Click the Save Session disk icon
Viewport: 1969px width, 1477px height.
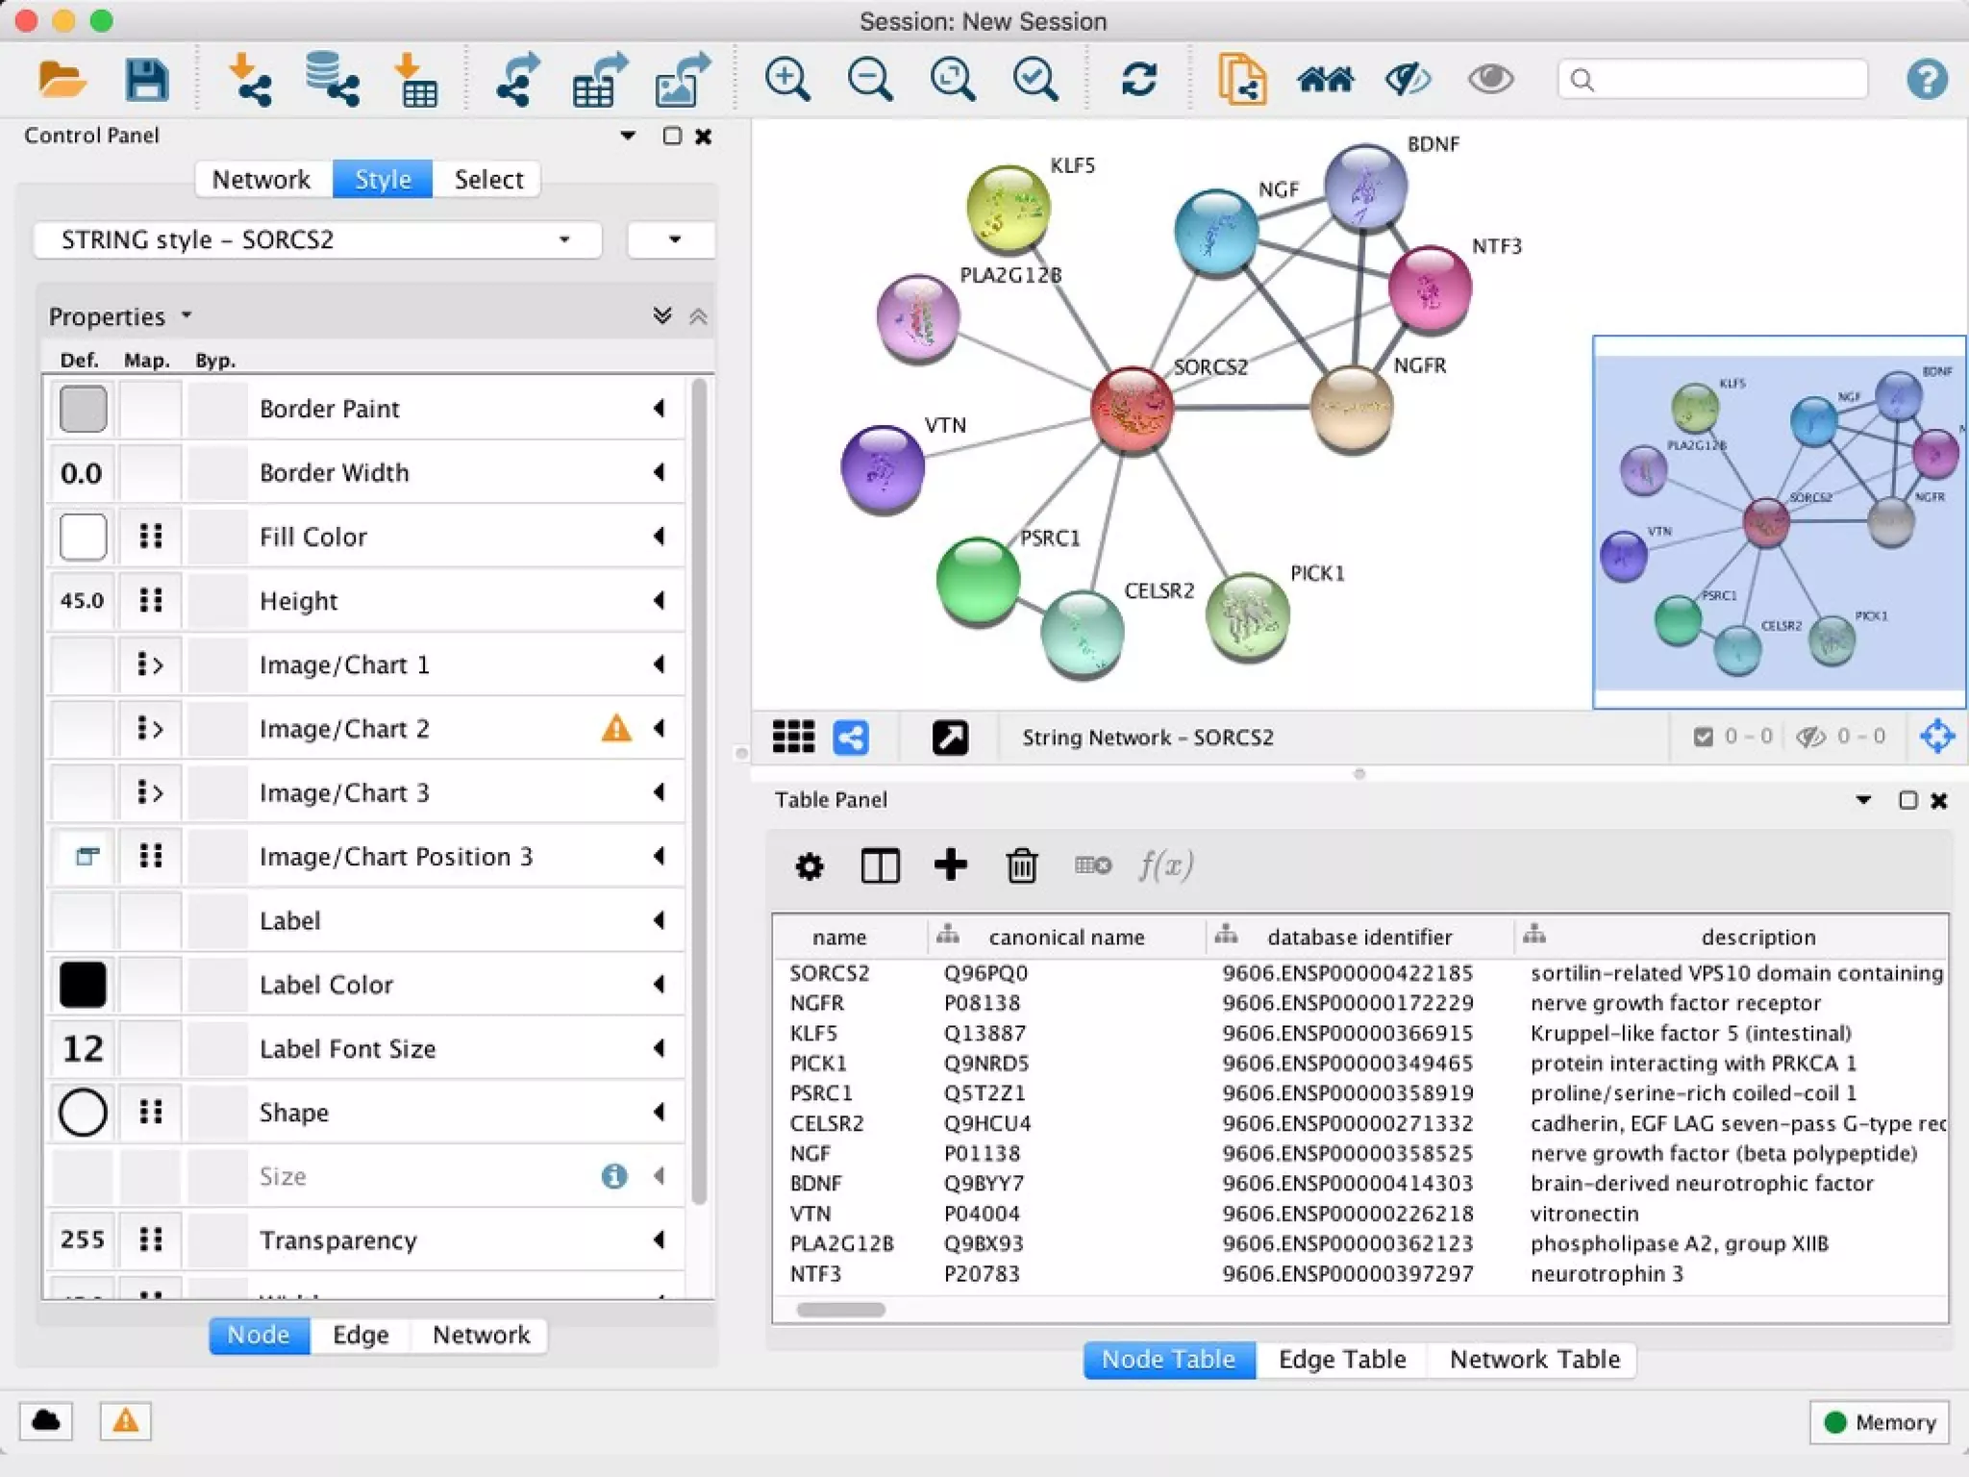(146, 80)
